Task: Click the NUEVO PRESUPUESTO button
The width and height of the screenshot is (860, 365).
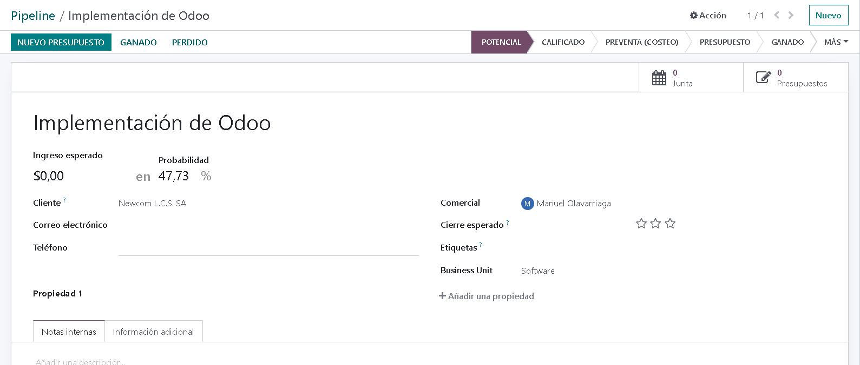Action: tap(61, 42)
